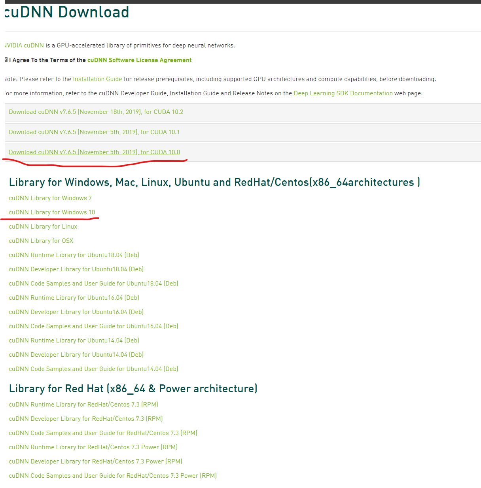The height and width of the screenshot is (488, 481).
Task: Open Deep Learning SDK Documentation link
Action: tap(343, 93)
